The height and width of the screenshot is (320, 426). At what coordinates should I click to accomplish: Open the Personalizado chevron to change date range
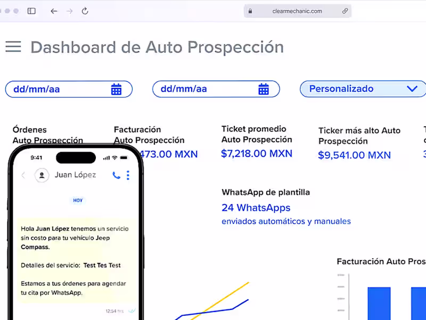(412, 89)
